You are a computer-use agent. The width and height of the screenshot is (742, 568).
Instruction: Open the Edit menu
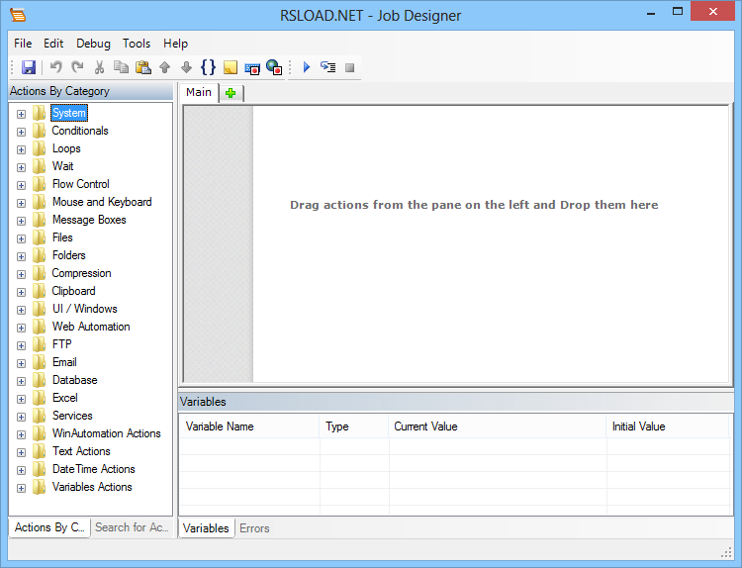(x=53, y=44)
